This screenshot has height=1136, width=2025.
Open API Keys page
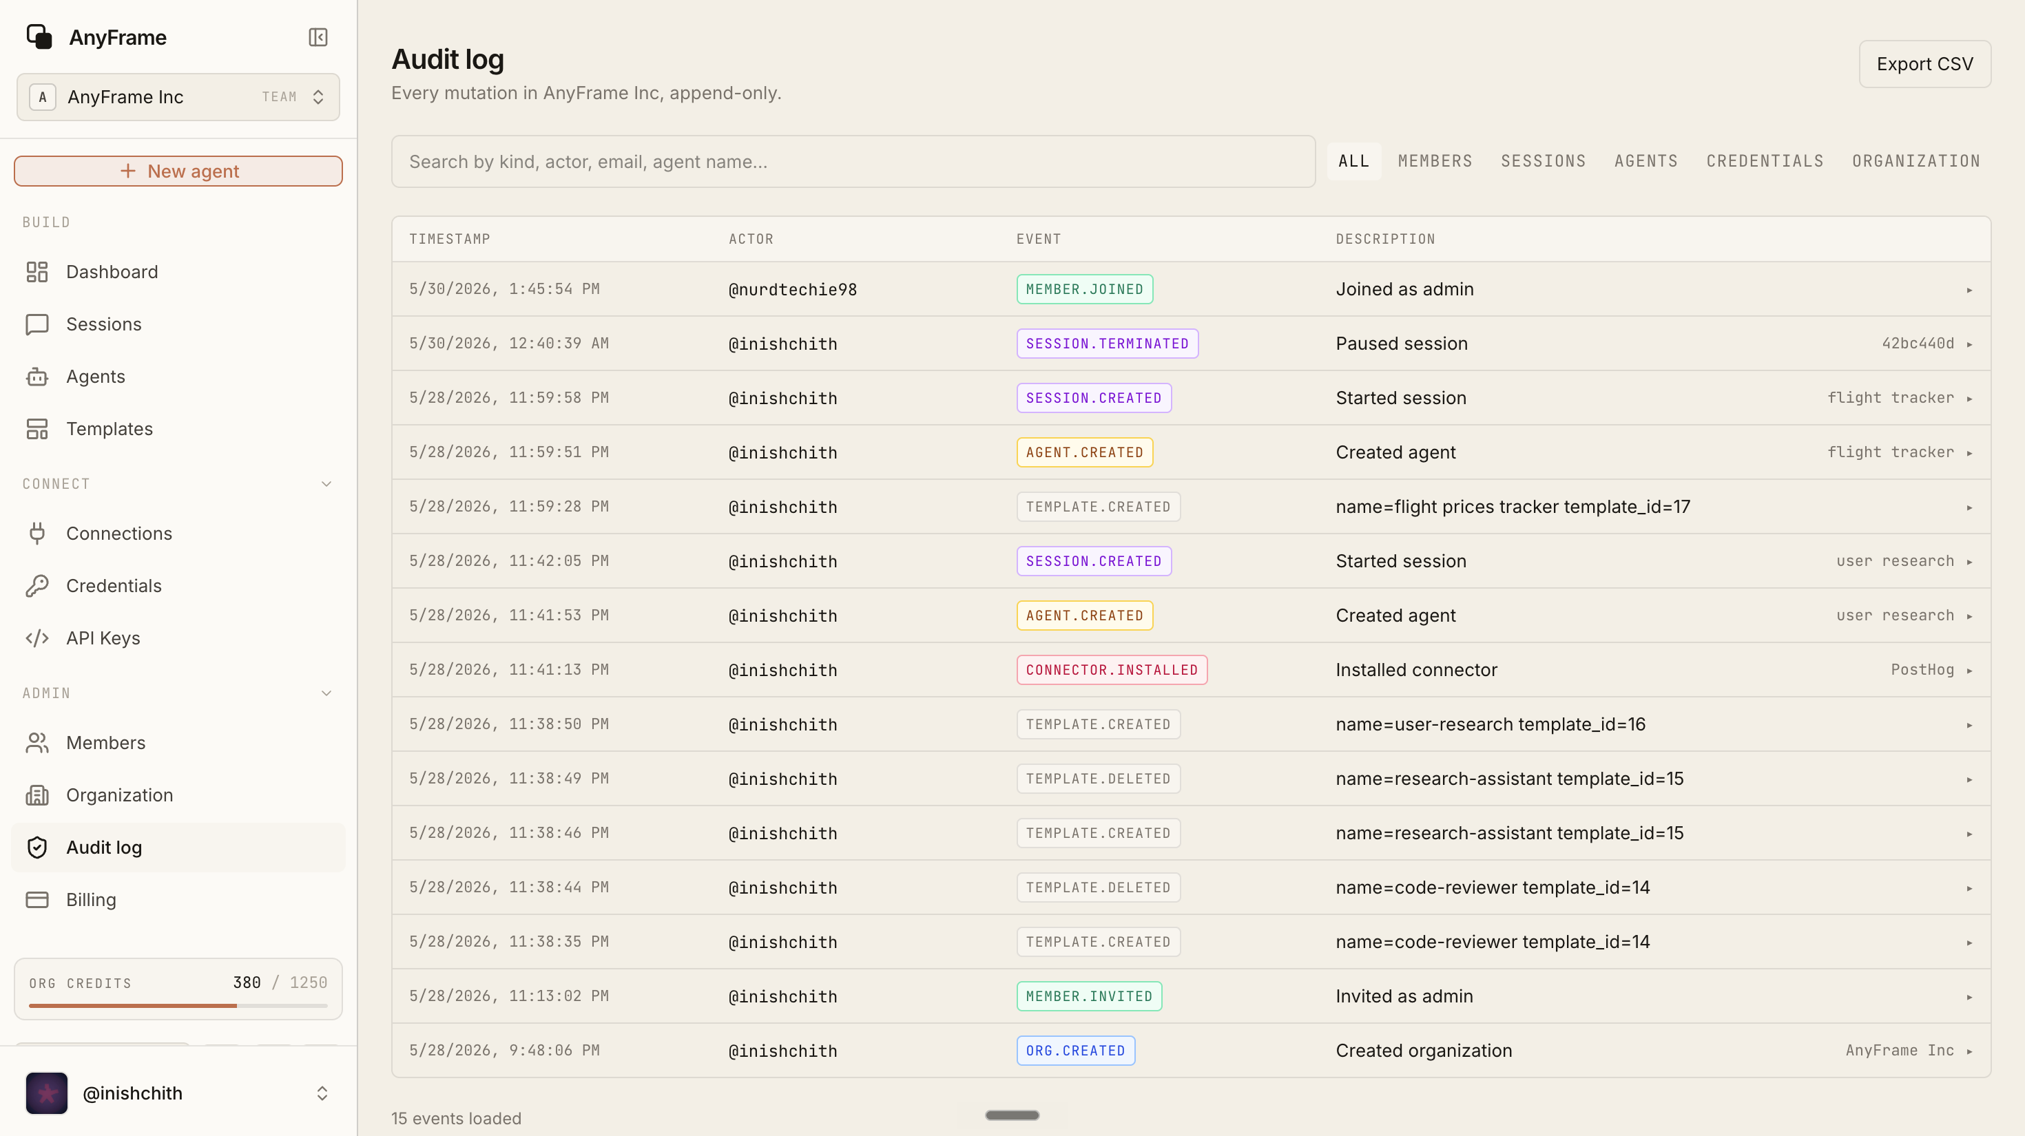[178, 638]
